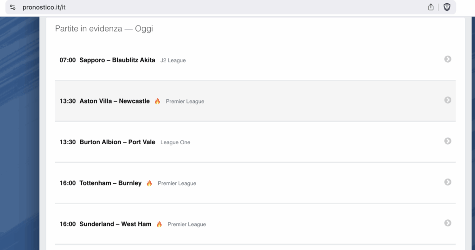Open the Brave Shields lion icon
Viewport: 475px width, 250px height.
click(x=447, y=7)
